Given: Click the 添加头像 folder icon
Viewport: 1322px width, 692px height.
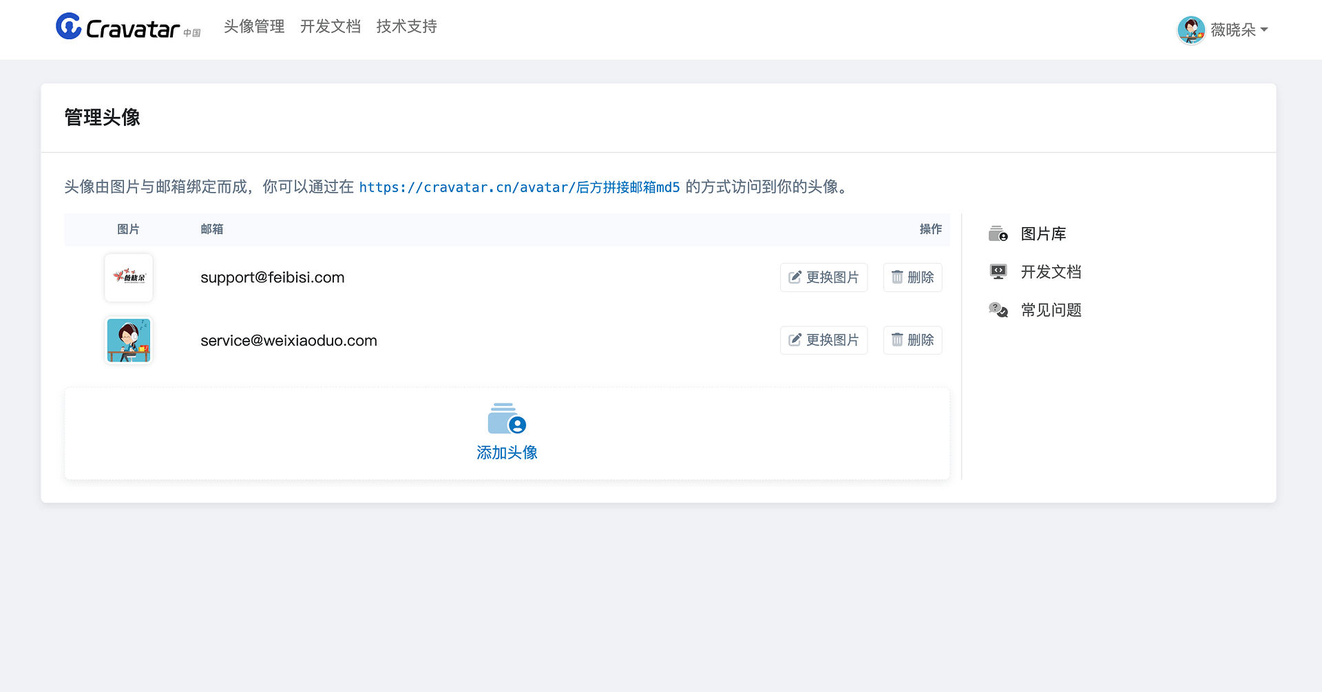Looking at the screenshot, I should click(507, 419).
